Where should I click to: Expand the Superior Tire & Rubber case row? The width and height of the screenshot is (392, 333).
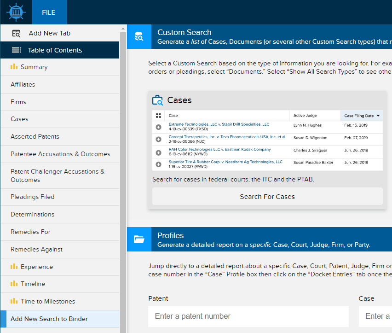(x=158, y=164)
